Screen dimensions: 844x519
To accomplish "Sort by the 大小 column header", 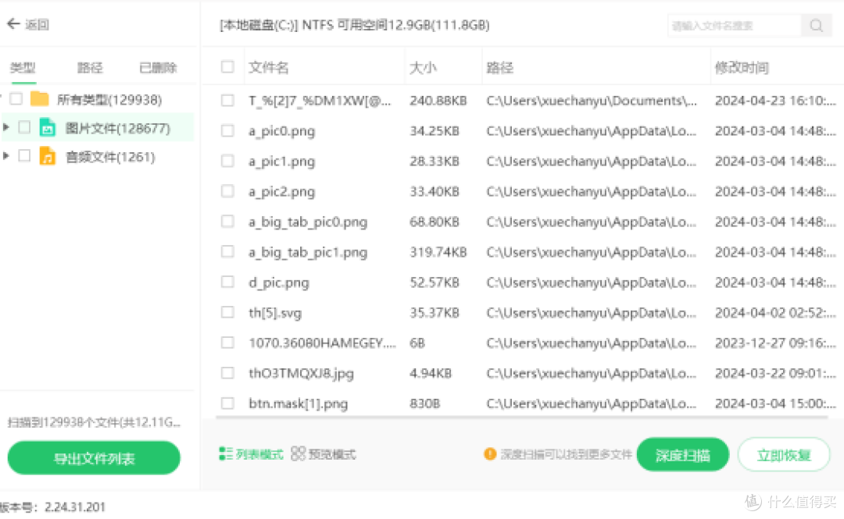I will (423, 67).
